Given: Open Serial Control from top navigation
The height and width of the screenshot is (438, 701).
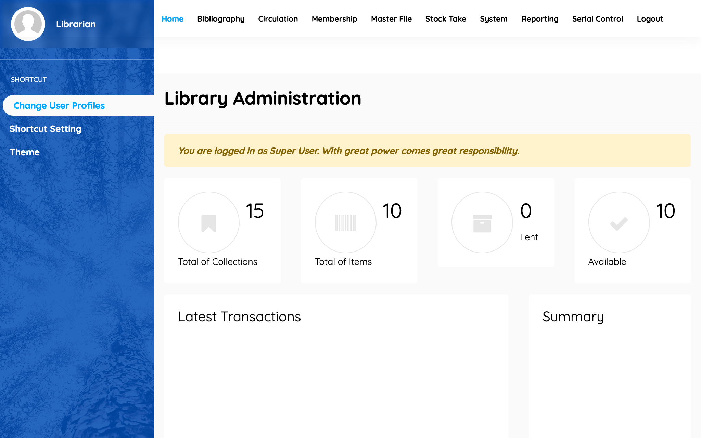Looking at the screenshot, I should (x=598, y=19).
